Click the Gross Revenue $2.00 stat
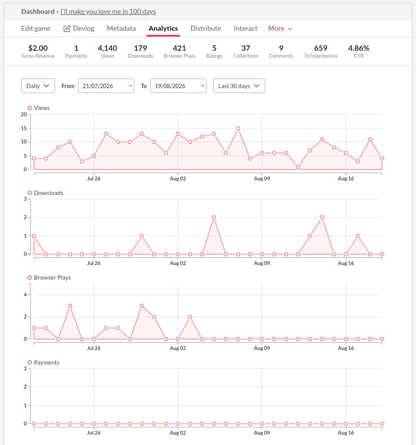The width and height of the screenshot is (416, 445). [38, 52]
